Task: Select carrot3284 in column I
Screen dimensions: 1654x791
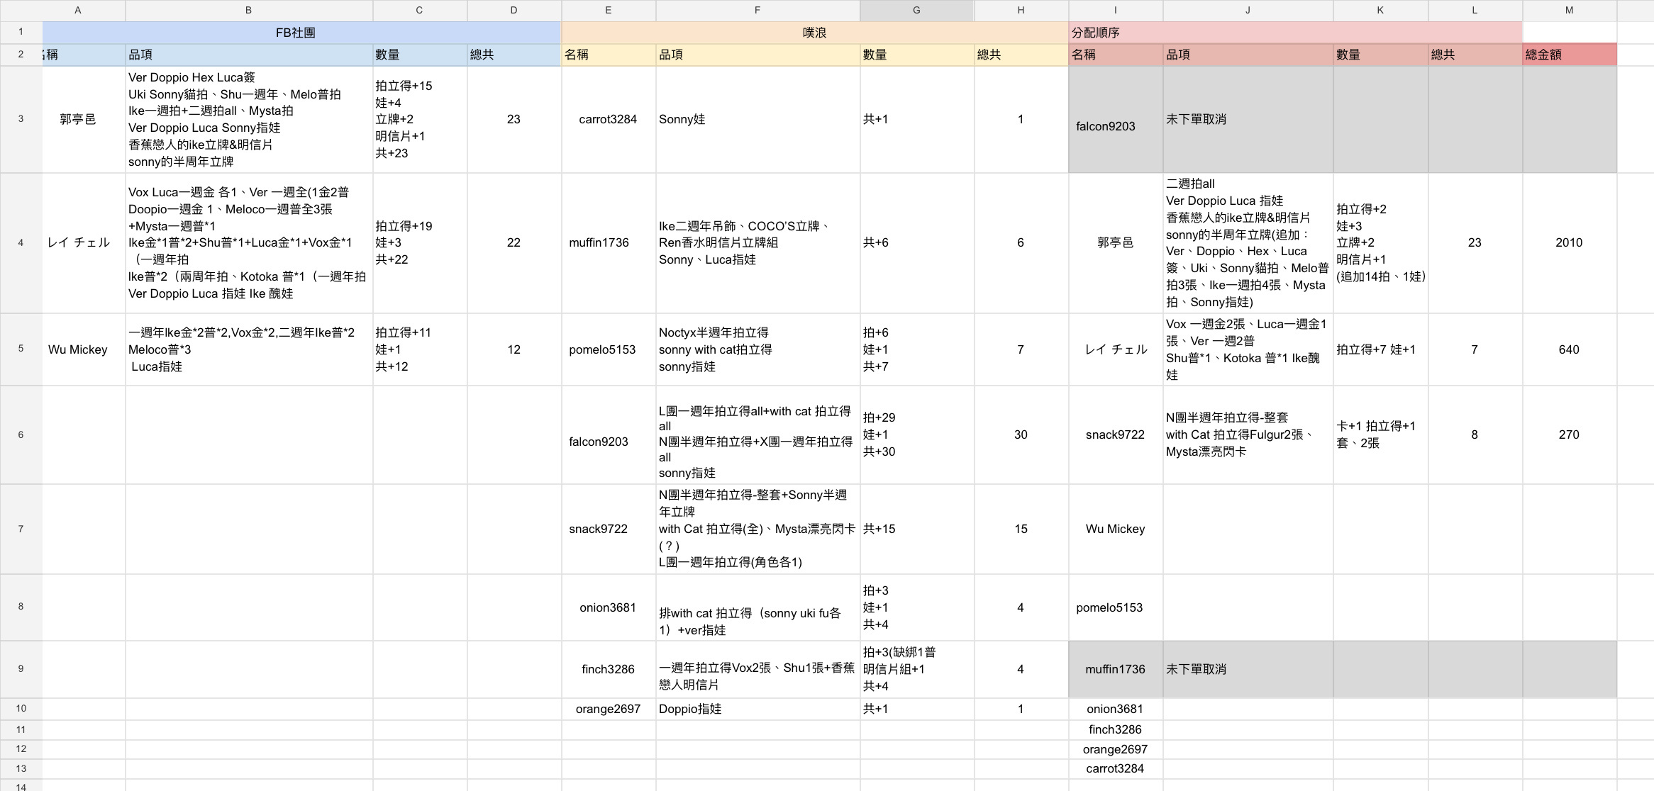Action: point(1116,768)
